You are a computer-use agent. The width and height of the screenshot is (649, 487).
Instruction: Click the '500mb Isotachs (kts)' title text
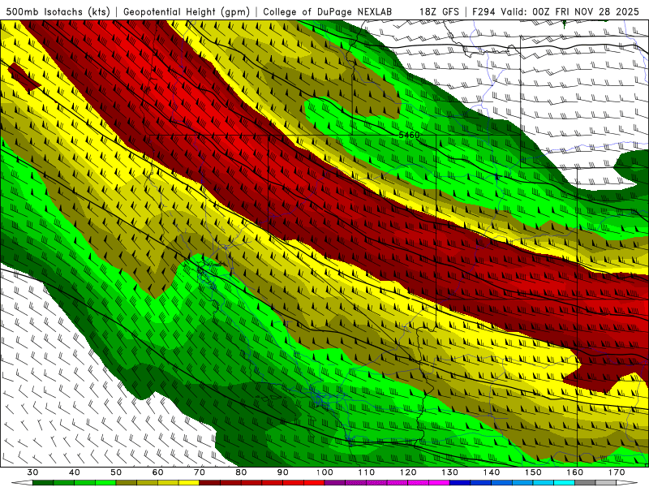(x=58, y=11)
